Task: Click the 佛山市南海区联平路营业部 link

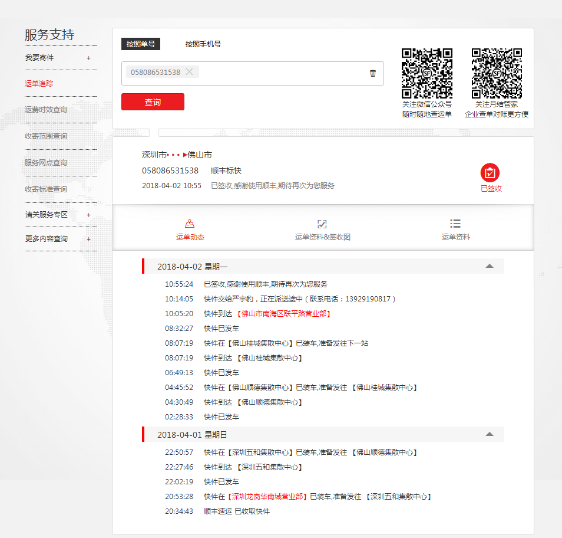Action: (283, 314)
